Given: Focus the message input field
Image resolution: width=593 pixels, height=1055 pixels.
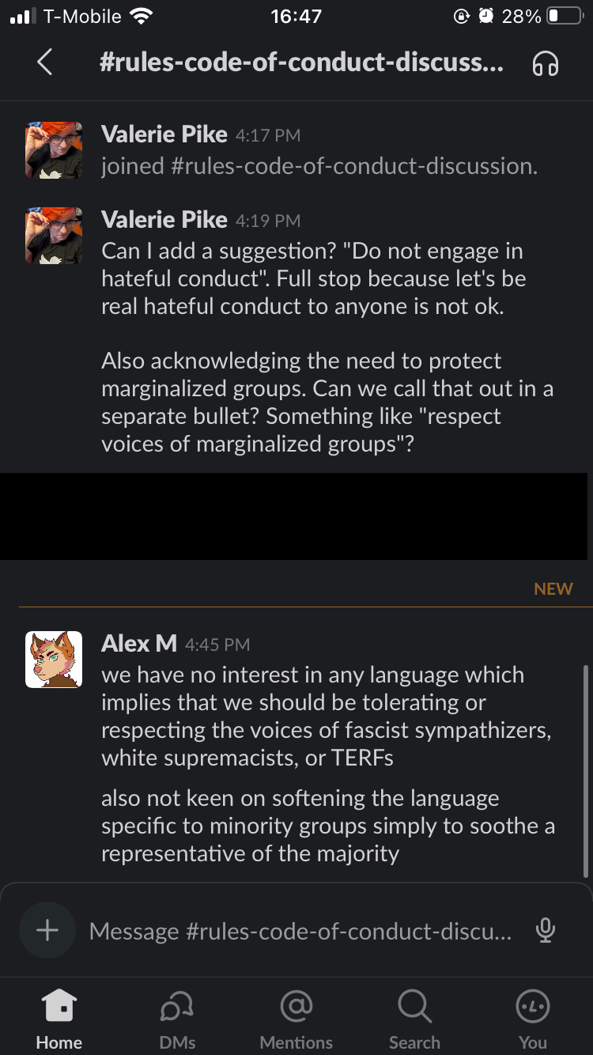Looking at the screenshot, I should pos(300,931).
